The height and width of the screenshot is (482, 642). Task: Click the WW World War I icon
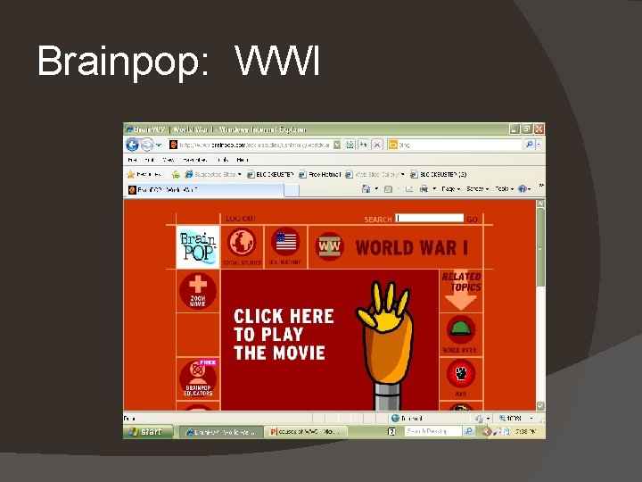coord(329,246)
